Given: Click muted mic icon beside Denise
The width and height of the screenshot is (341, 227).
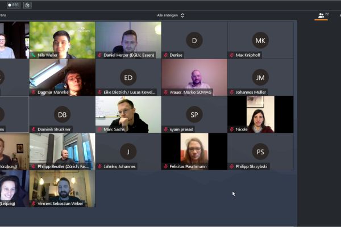Looking at the screenshot, I should [165, 56].
